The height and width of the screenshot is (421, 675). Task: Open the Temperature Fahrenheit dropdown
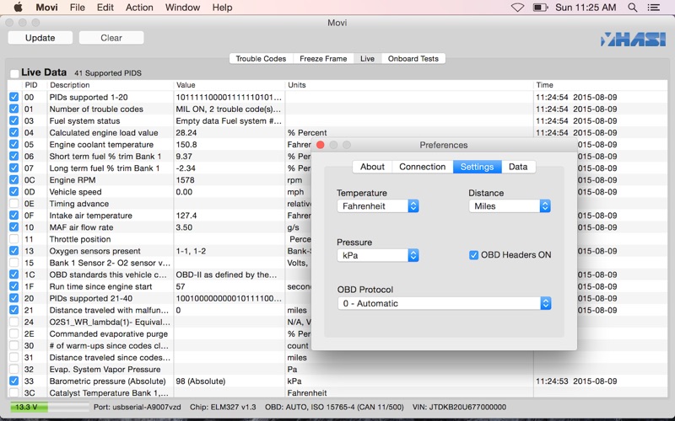coord(378,206)
